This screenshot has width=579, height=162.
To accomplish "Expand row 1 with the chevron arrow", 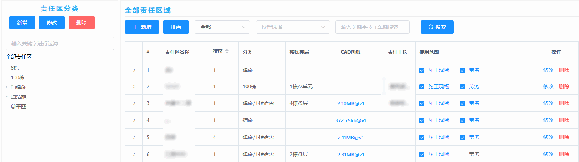I will tap(134, 70).
